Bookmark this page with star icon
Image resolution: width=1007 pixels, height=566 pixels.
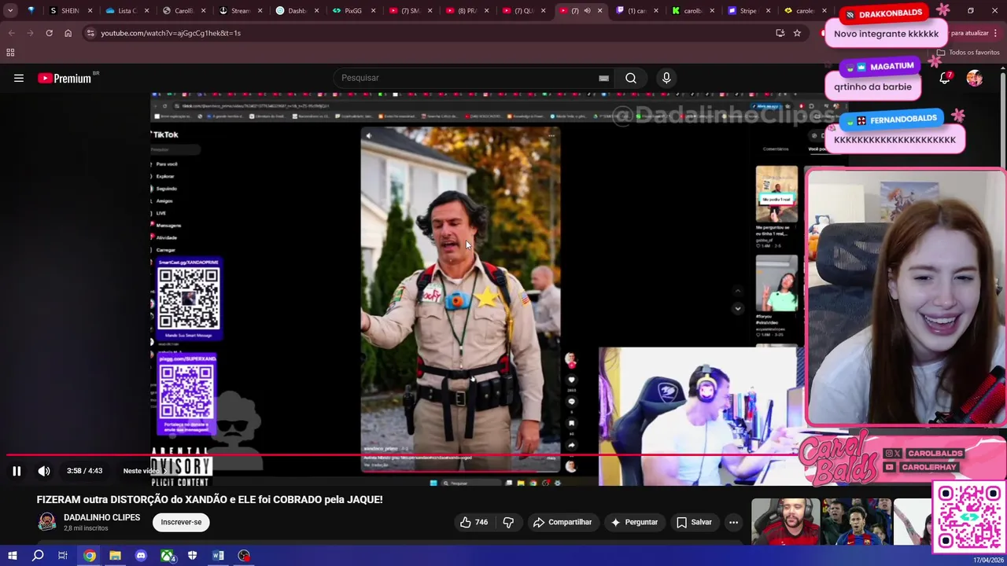(797, 33)
